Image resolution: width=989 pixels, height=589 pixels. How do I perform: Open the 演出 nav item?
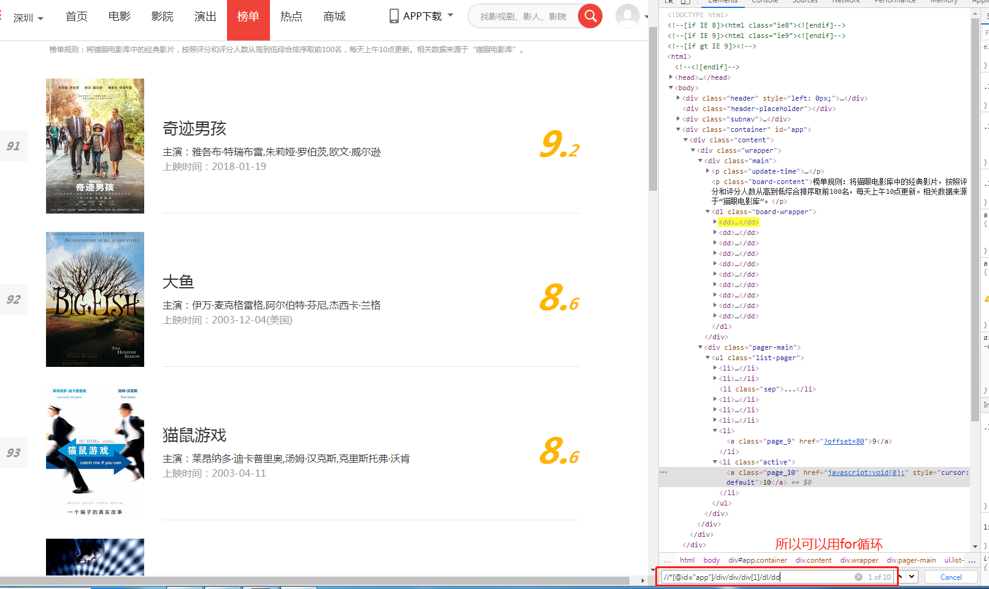pos(206,17)
